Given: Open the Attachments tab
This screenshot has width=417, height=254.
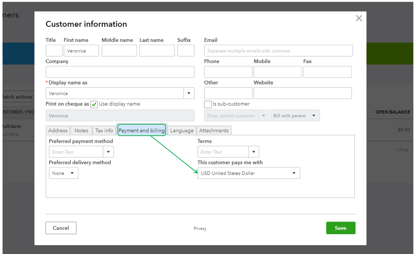Looking at the screenshot, I should tap(214, 130).
